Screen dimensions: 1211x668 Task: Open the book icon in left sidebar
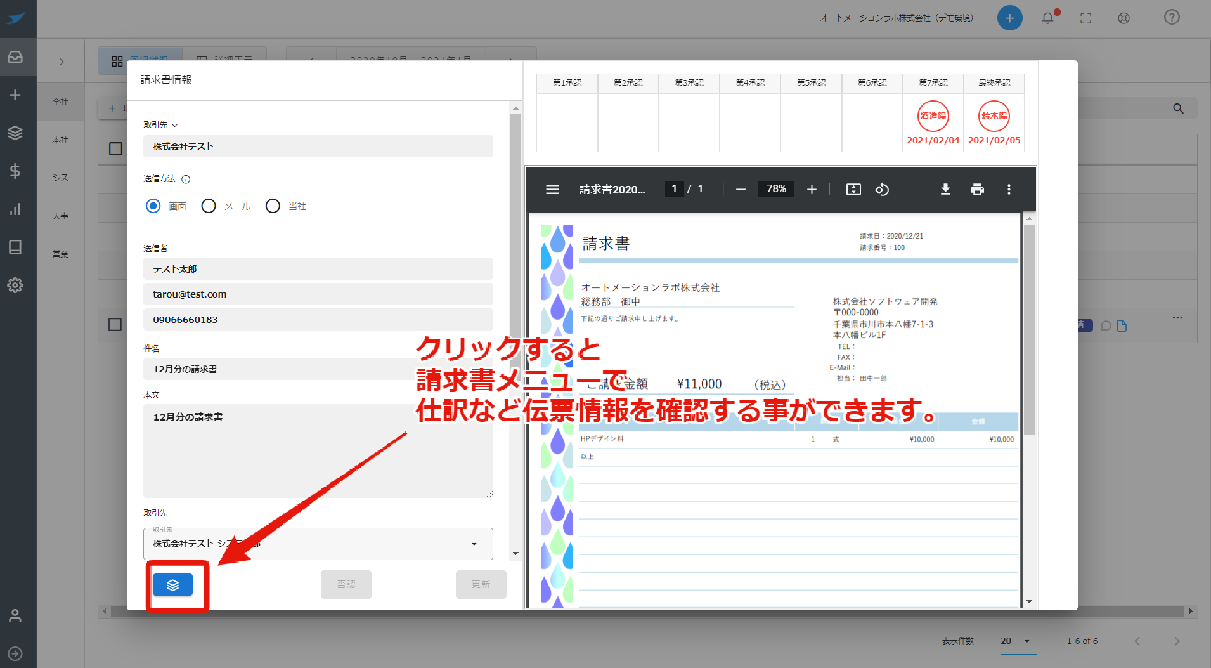tap(15, 247)
